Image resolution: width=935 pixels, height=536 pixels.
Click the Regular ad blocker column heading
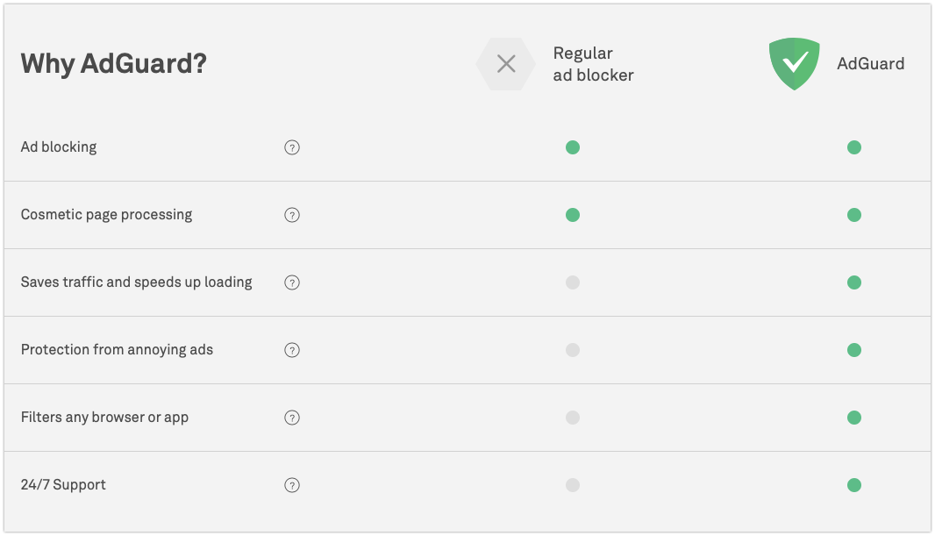[x=593, y=64]
